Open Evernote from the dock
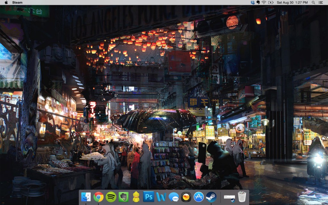The width and height of the screenshot is (328, 205). [x=123, y=197]
